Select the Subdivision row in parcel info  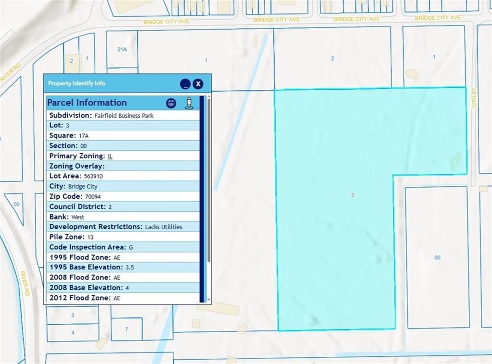[x=123, y=116]
